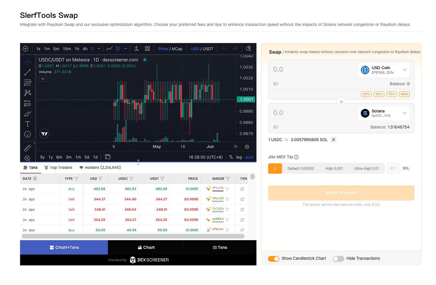Click the compare or add symbol plus icon

click(26, 49)
